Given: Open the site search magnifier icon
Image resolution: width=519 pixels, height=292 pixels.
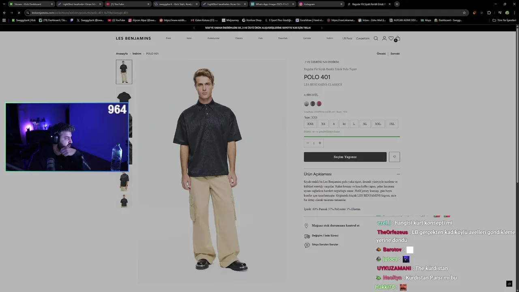Looking at the screenshot, I should pos(376,39).
